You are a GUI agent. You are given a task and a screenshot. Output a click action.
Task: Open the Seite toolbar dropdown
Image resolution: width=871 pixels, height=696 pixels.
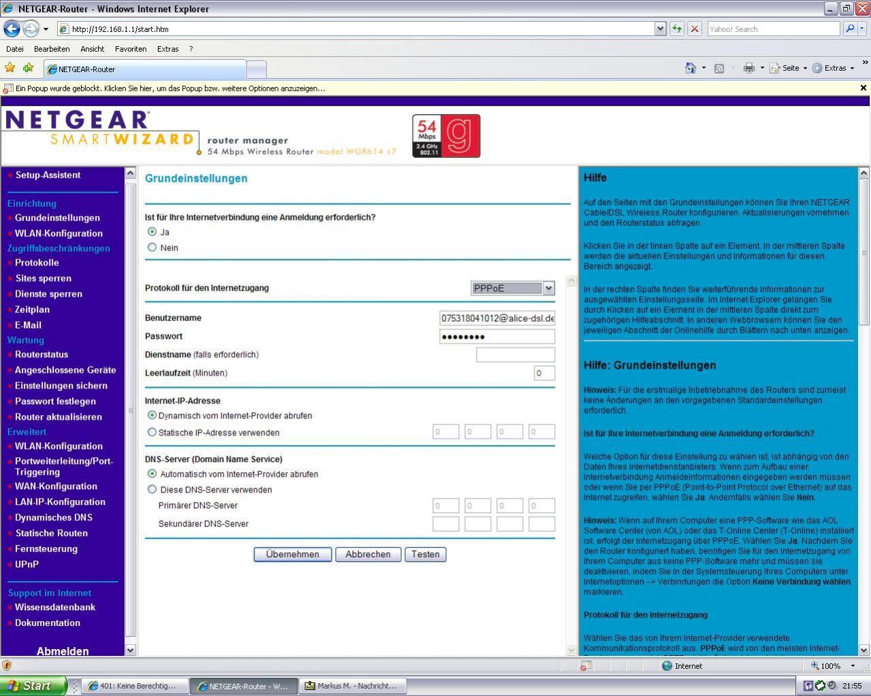tap(789, 68)
